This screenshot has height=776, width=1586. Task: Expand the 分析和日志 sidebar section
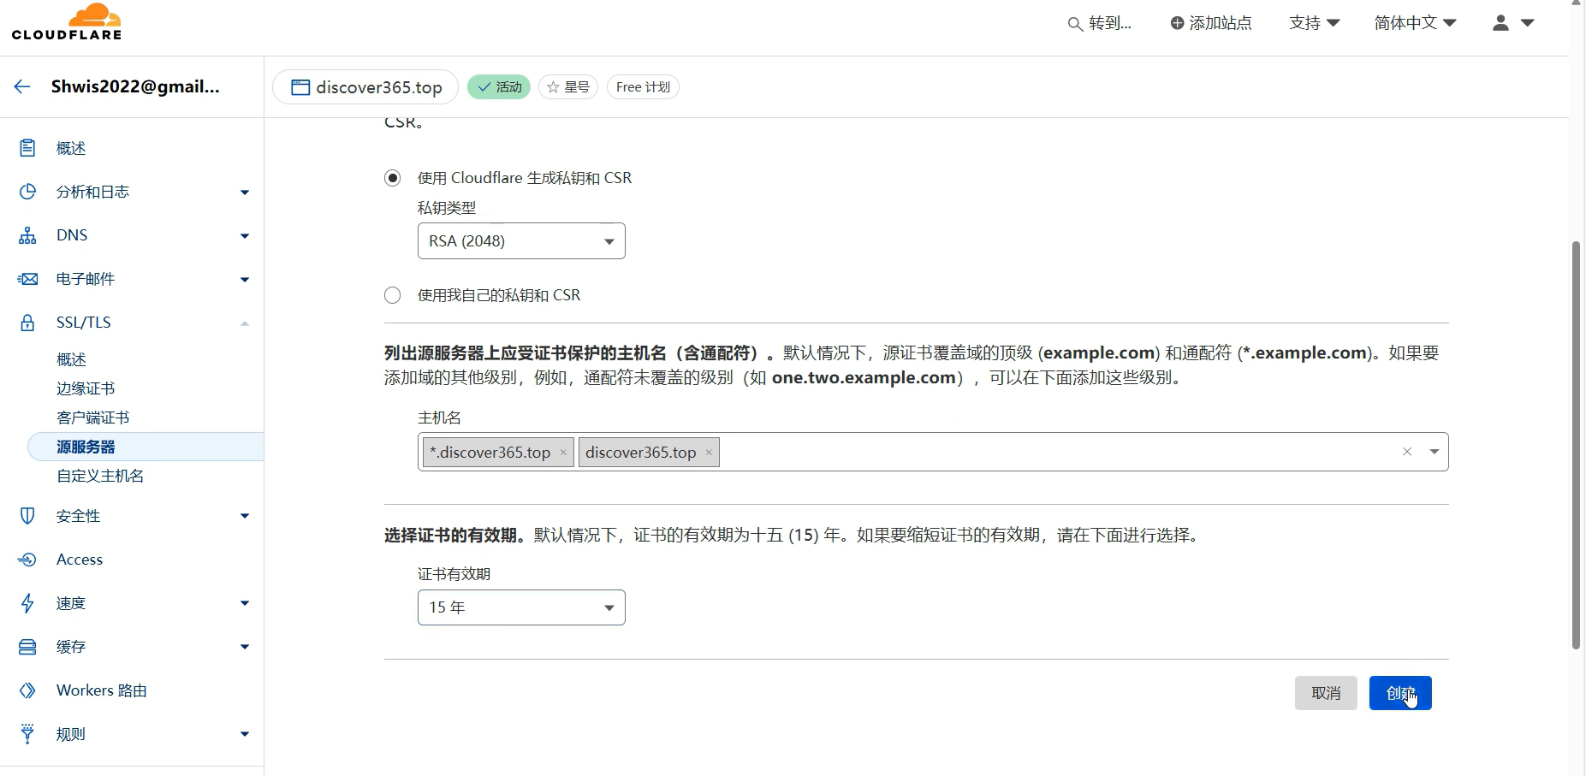click(x=245, y=193)
